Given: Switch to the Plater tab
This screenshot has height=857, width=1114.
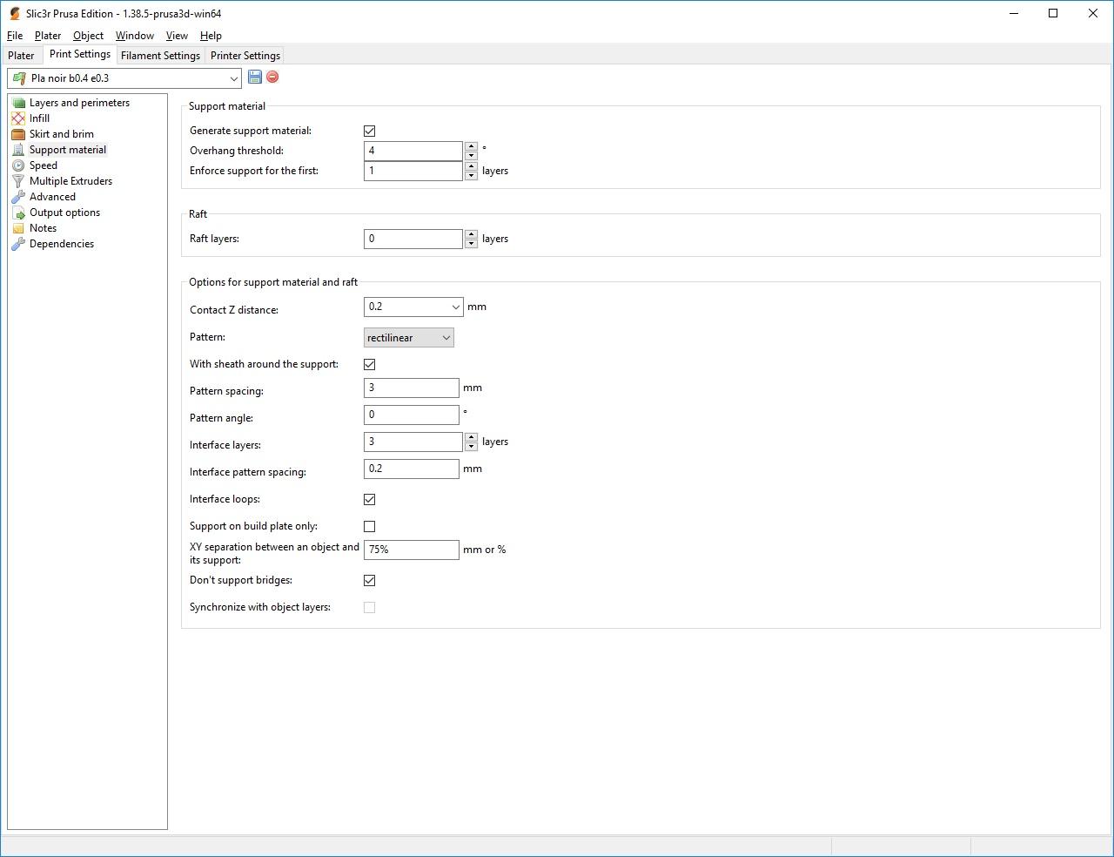Looking at the screenshot, I should coord(21,56).
